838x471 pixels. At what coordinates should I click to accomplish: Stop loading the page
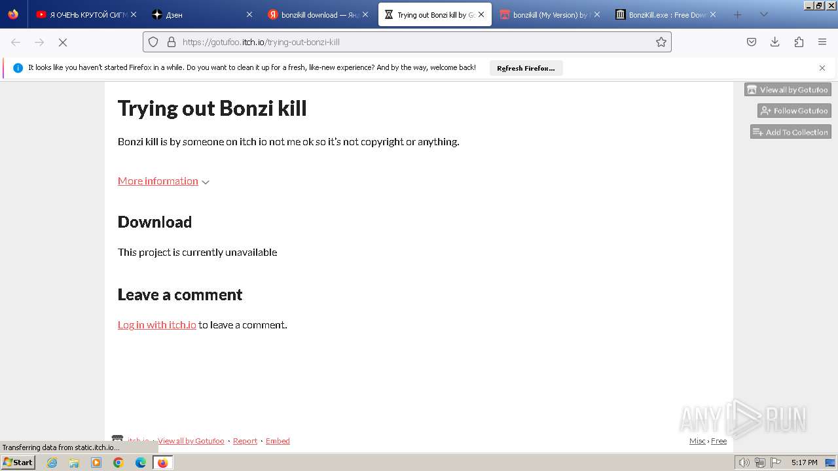click(x=63, y=42)
